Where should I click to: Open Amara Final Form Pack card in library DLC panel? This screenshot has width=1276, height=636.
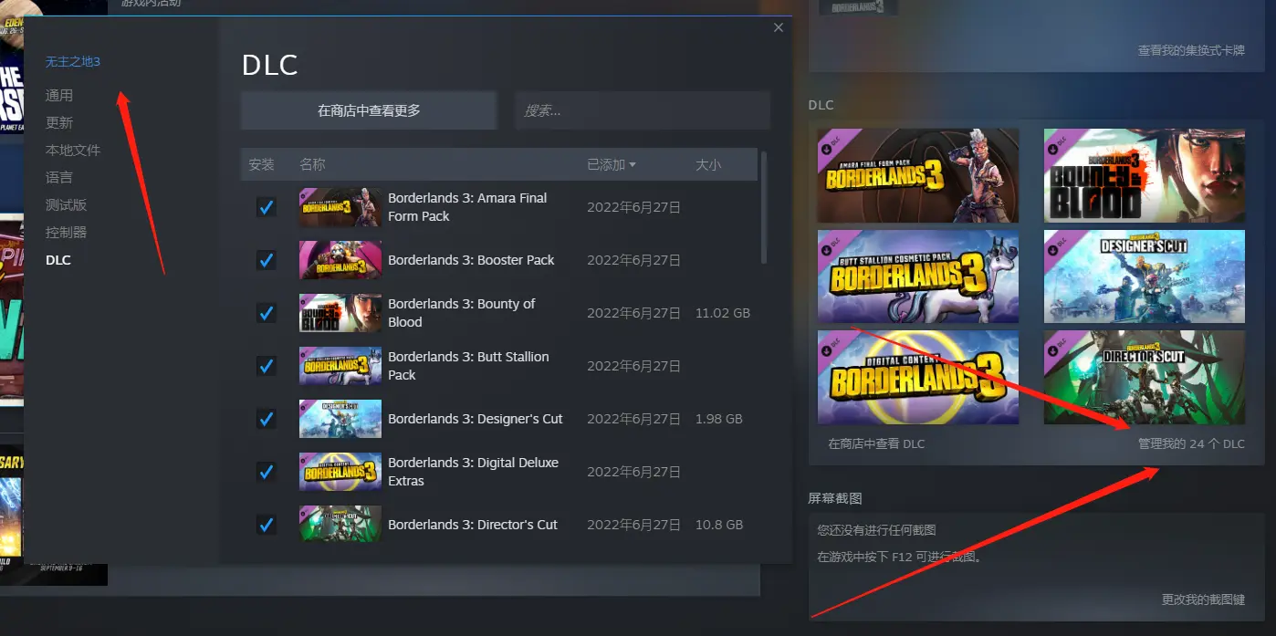pyautogui.click(x=917, y=175)
